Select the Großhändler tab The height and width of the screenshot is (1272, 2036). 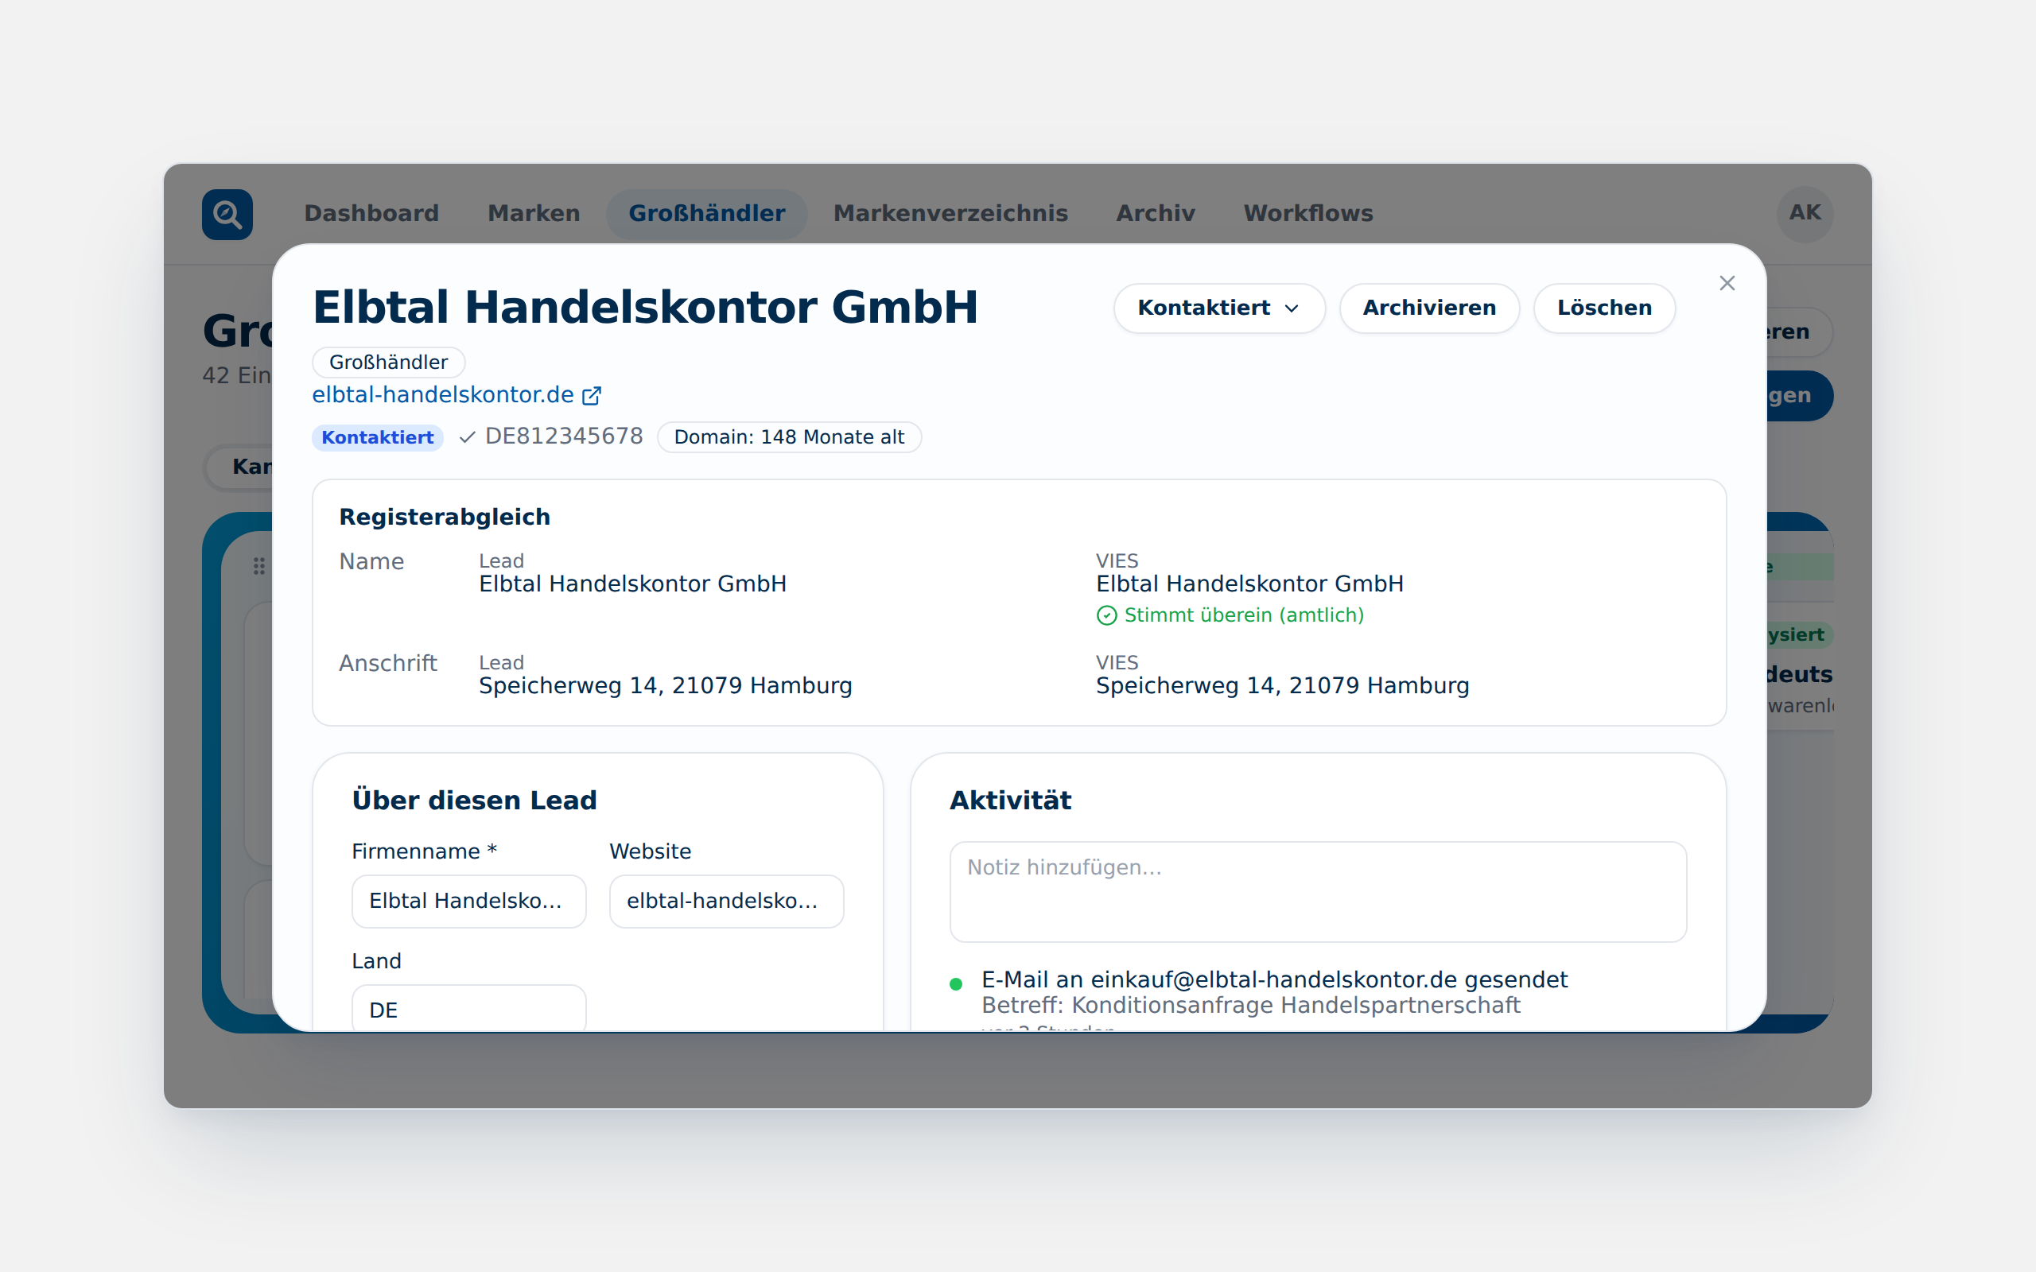(x=707, y=214)
